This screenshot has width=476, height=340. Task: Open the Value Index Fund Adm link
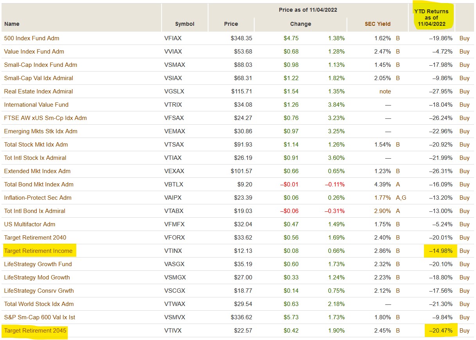(34, 52)
